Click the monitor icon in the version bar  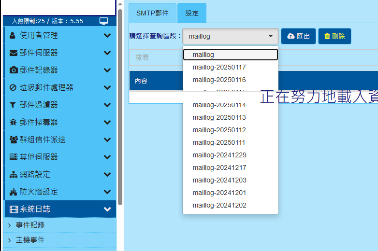(x=103, y=21)
